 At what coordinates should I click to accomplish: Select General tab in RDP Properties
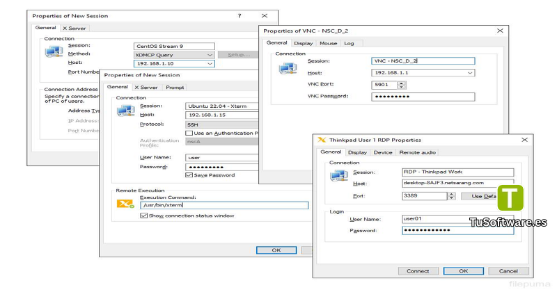point(331,152)
